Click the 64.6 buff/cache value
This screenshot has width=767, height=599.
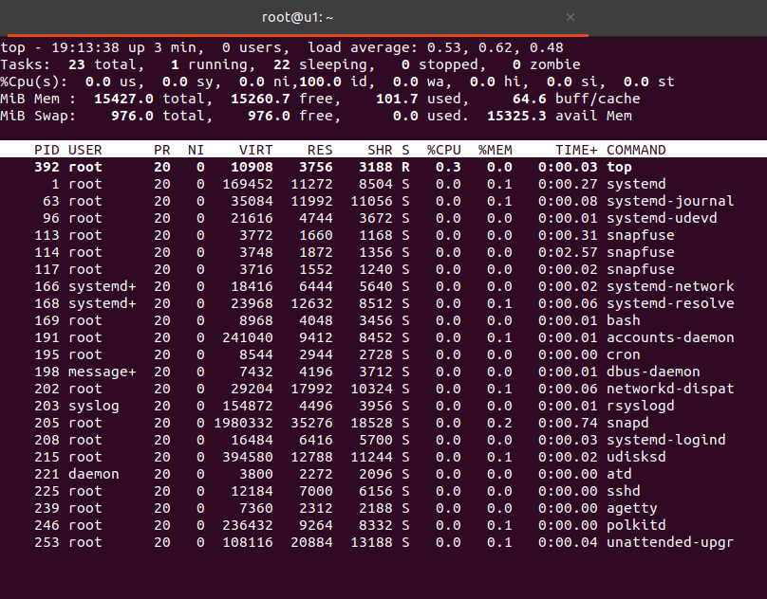tap(530, 100)
